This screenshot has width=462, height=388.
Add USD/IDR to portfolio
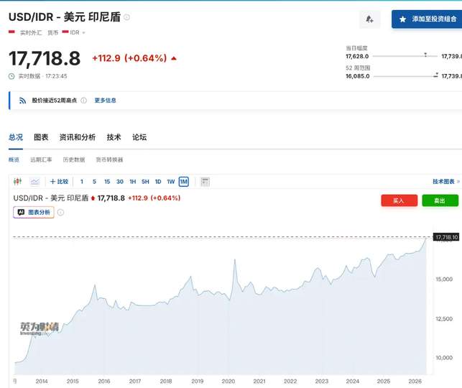pos(427,19)
